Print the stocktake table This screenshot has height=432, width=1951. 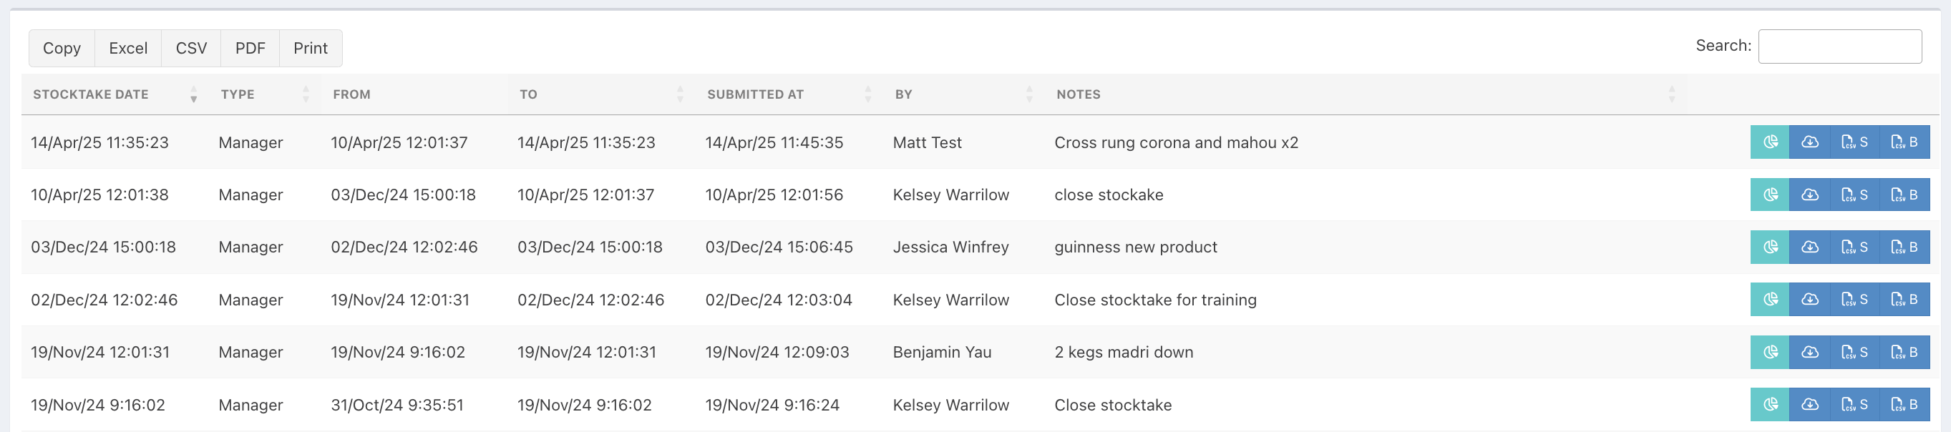coord(311,49)
